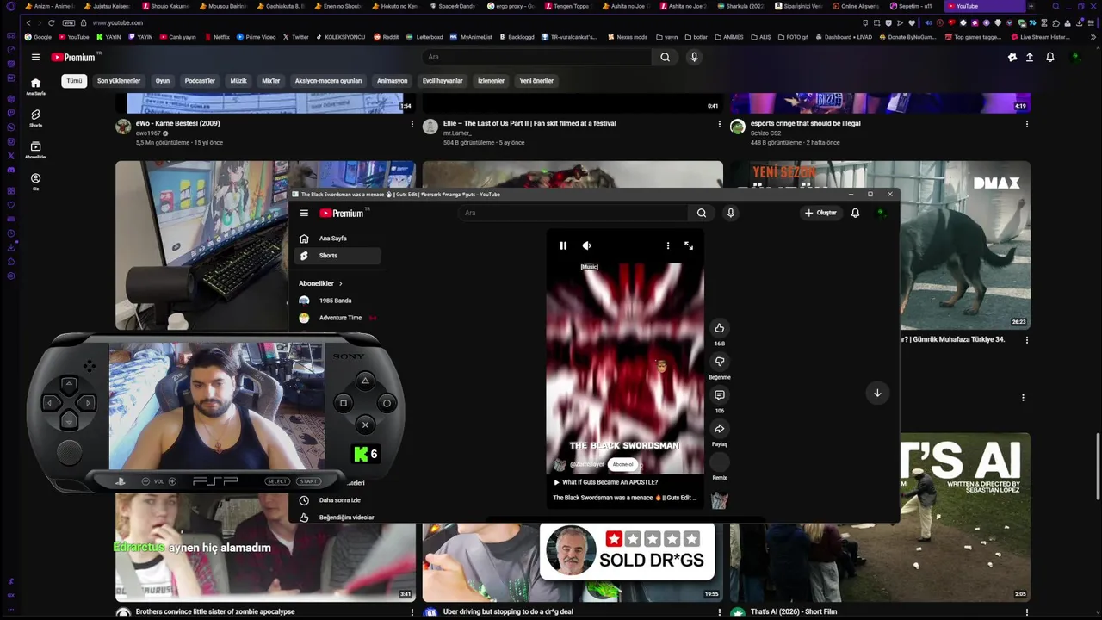The width and height of the screenshot is (1102, 620).
Task: Open Letterboxd bookmark in bookmarks bar
Action: pyautogui.click(x=424, y=37)
